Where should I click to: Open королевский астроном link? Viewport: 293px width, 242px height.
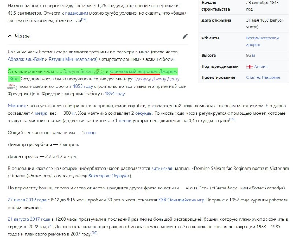point(134,71)
